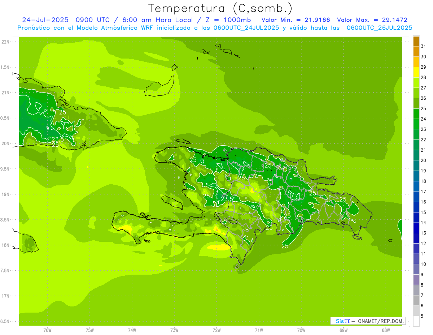433x335 pixels.
Task: Click the '22N' latitude label
Action: (x=5, y=42)
